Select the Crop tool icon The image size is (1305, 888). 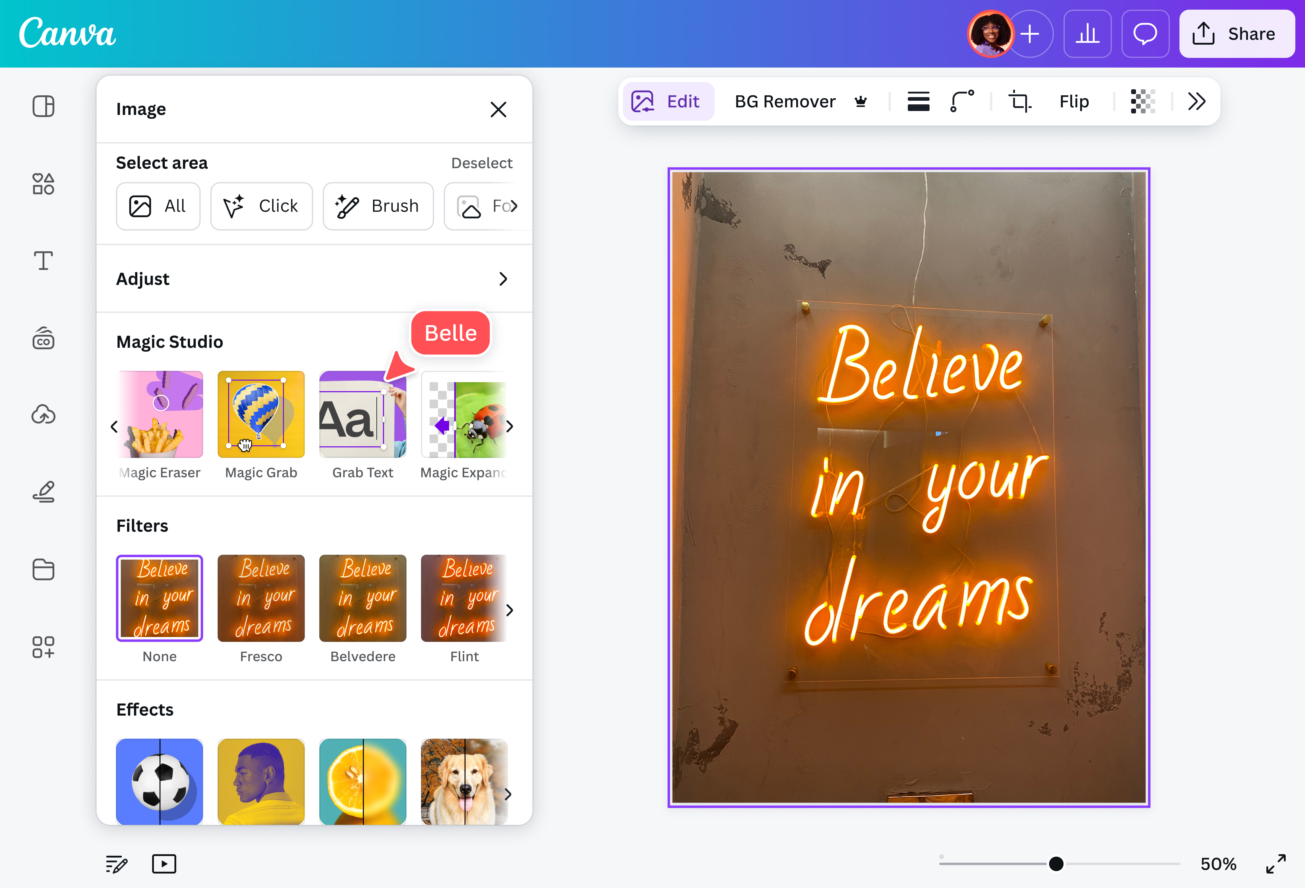1019,102
